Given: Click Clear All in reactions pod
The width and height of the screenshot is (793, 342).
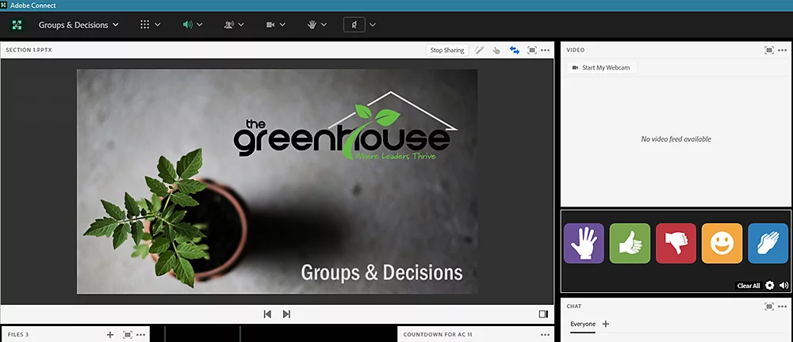Looking at the screenshot, I should click(749, 286).
